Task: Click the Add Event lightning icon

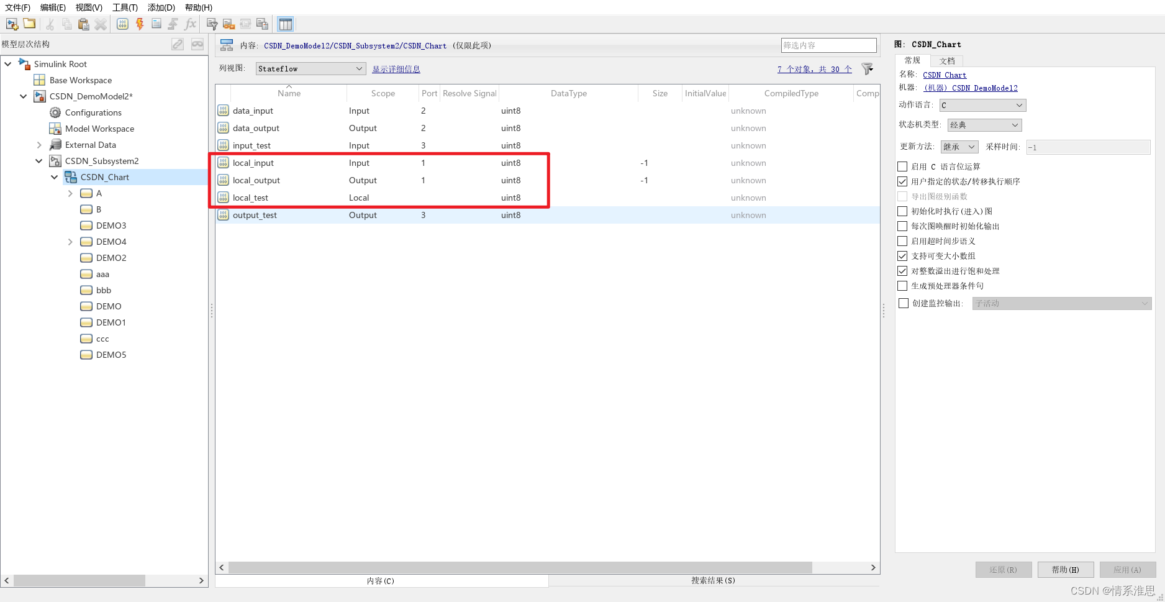Action: 140,24
